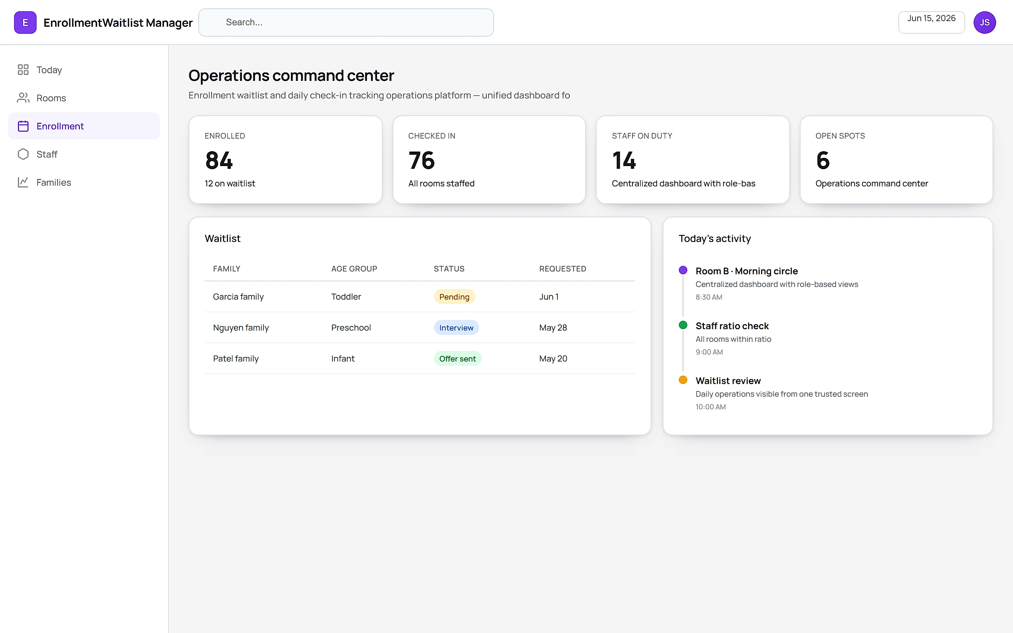
Task: Open the Checked In 76 card
Action: pos(489,160)
